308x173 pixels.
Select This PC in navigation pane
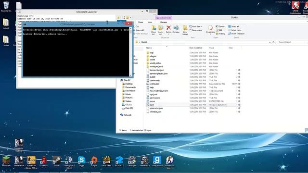click(x=125, y=80)
